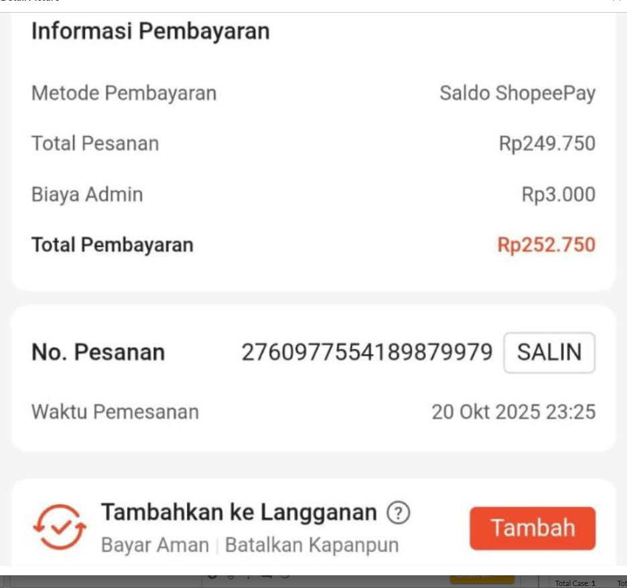627x588 pixels.
Task: Click the Total Pembayaran label
Action: coord(113,244)
